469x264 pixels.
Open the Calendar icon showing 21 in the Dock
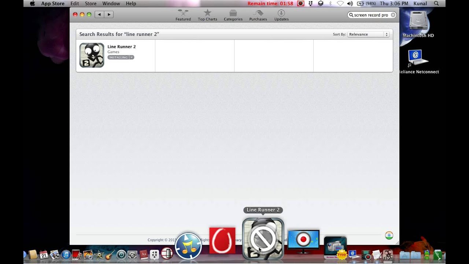pos(44,254)
